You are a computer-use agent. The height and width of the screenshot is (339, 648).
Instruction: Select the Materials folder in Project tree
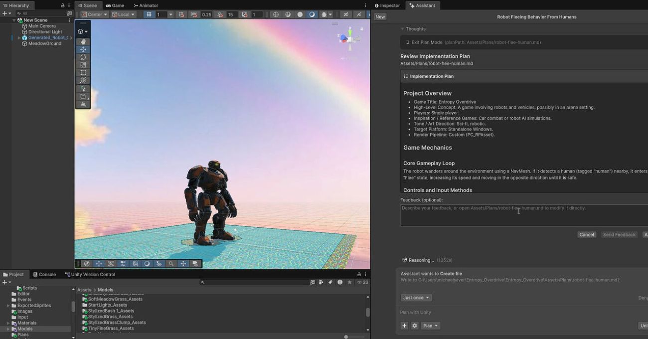pyautogui.click(x=27, y=323)
